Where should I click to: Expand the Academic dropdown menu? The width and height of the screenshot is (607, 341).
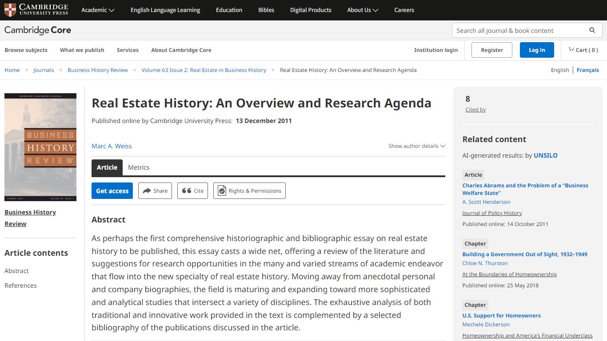click(98, 10)
